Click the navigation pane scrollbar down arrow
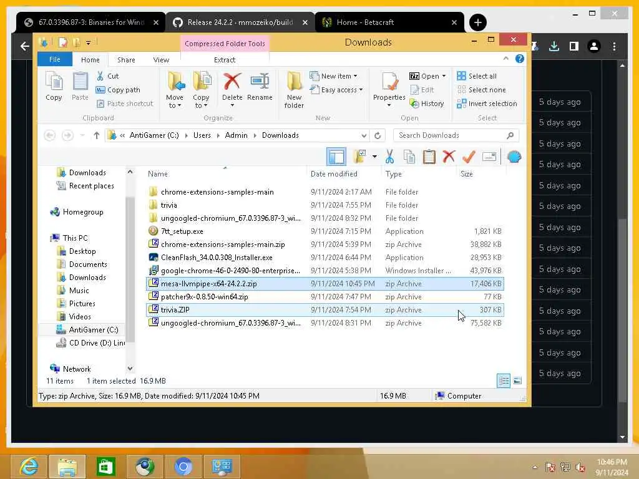The width and height of the screenshot is (639, 479). point(130,369)
